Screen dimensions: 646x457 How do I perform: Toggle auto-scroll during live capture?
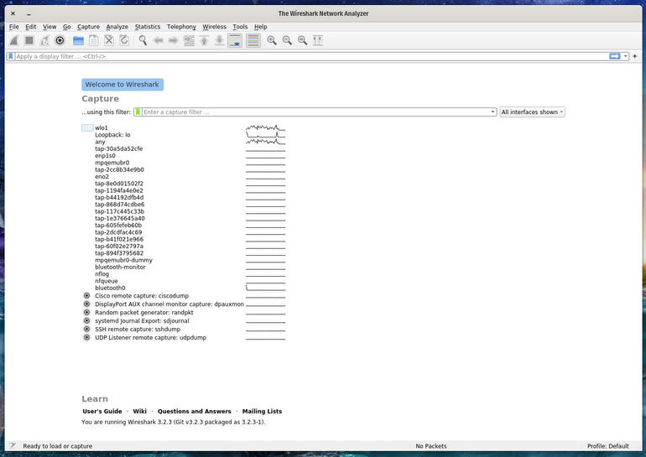coord(235,40)
